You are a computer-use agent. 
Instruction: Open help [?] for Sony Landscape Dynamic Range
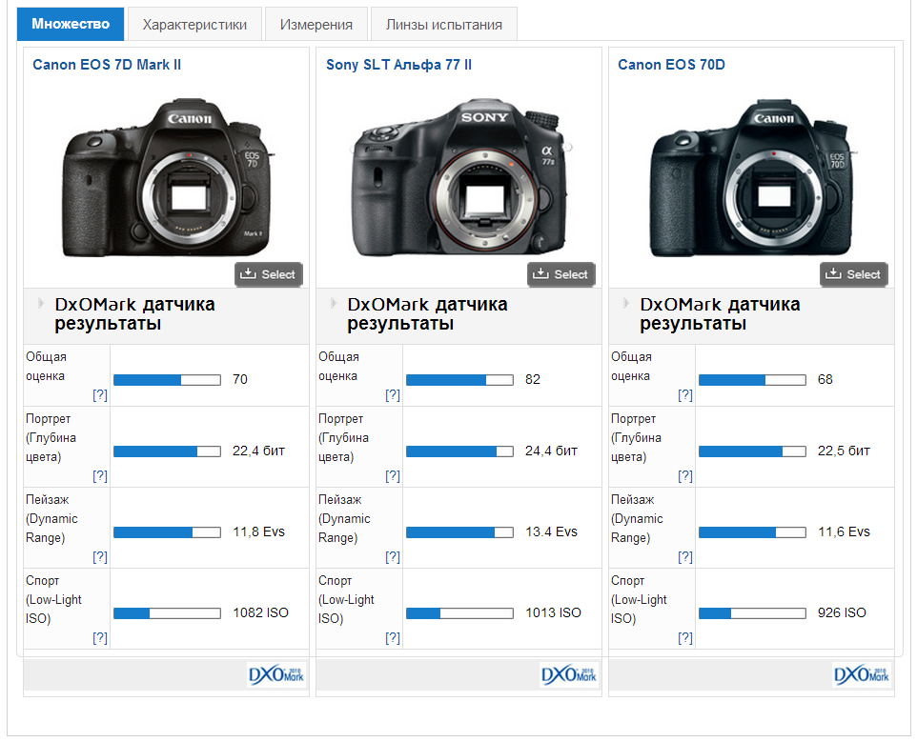[x=393, y=556]
